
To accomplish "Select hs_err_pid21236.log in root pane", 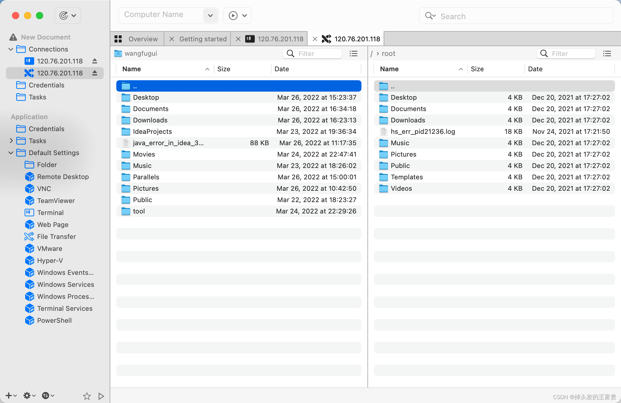I will tap(423, 131).
